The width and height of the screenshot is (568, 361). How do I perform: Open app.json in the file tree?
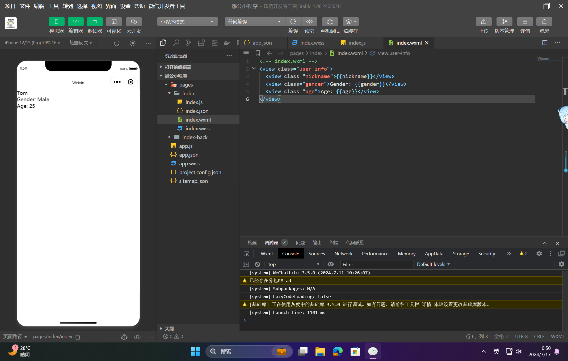click(x=188, y=155)
